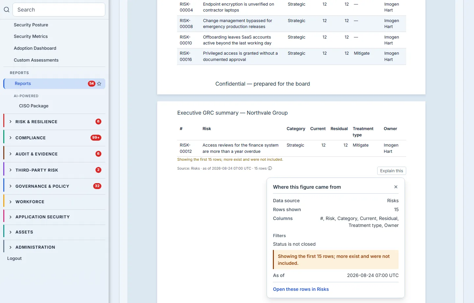Click RISK-00012 row identifier

tap(186, 148)
